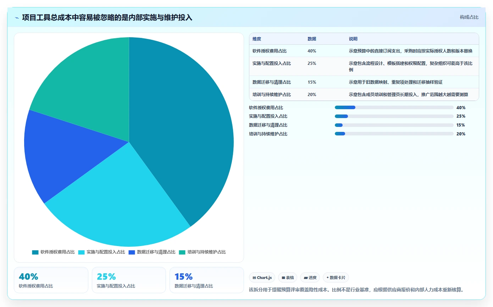The width and height of the screenshot is (493, 307).
Task: Click the 维度 column header
Action: pyautogui.click(x=257, y=39)
